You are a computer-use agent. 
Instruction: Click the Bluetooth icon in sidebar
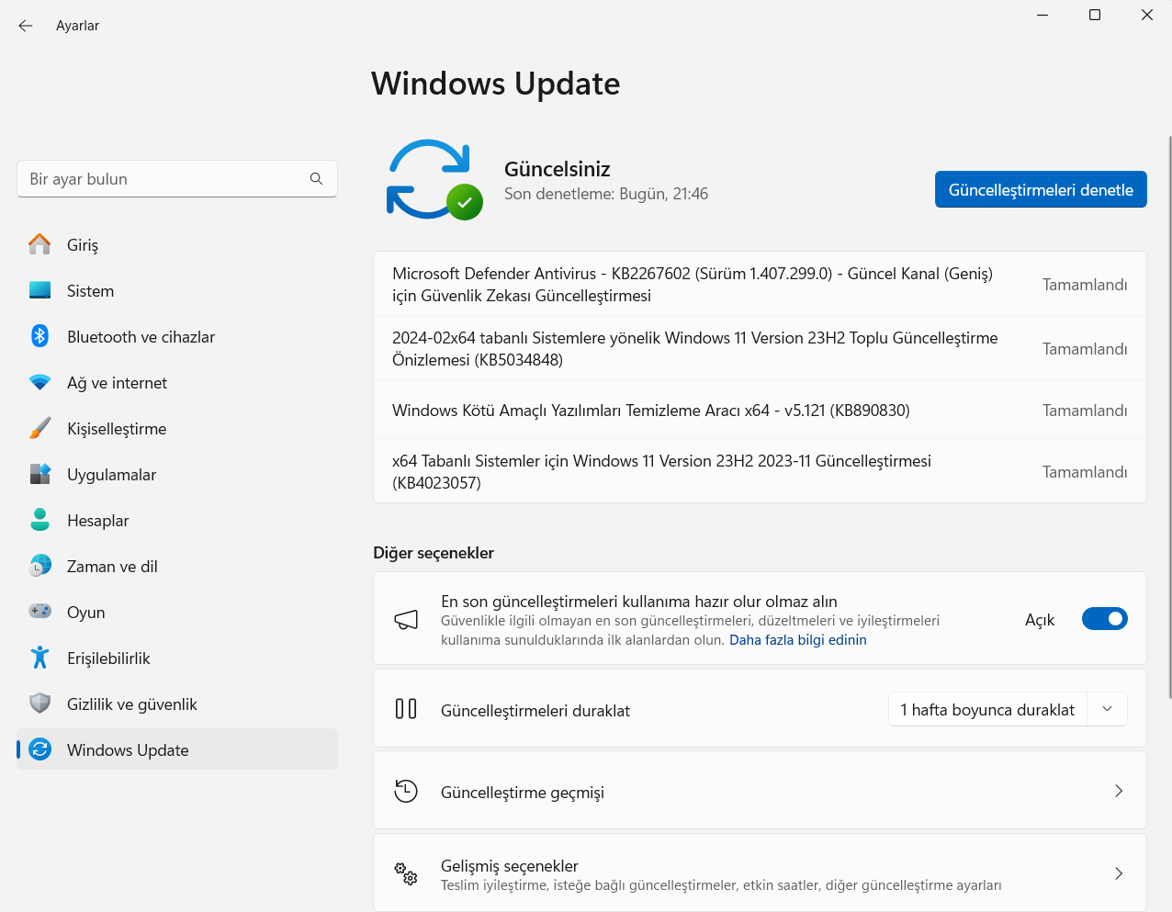pos(39,336)
